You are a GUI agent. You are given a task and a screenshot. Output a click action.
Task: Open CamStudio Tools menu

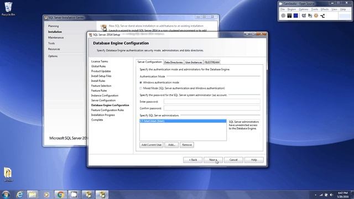(315, 9)
